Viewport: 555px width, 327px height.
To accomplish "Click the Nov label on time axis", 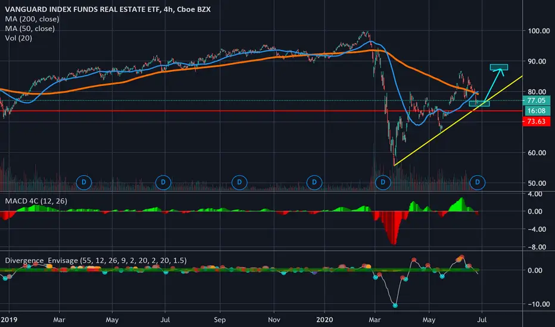I will coord(274,320).
